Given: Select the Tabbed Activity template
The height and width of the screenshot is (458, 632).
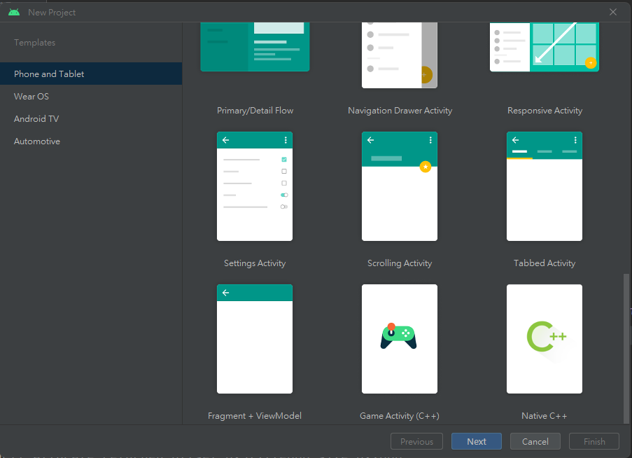Looking at the screenshot, I should pos(544,186).
